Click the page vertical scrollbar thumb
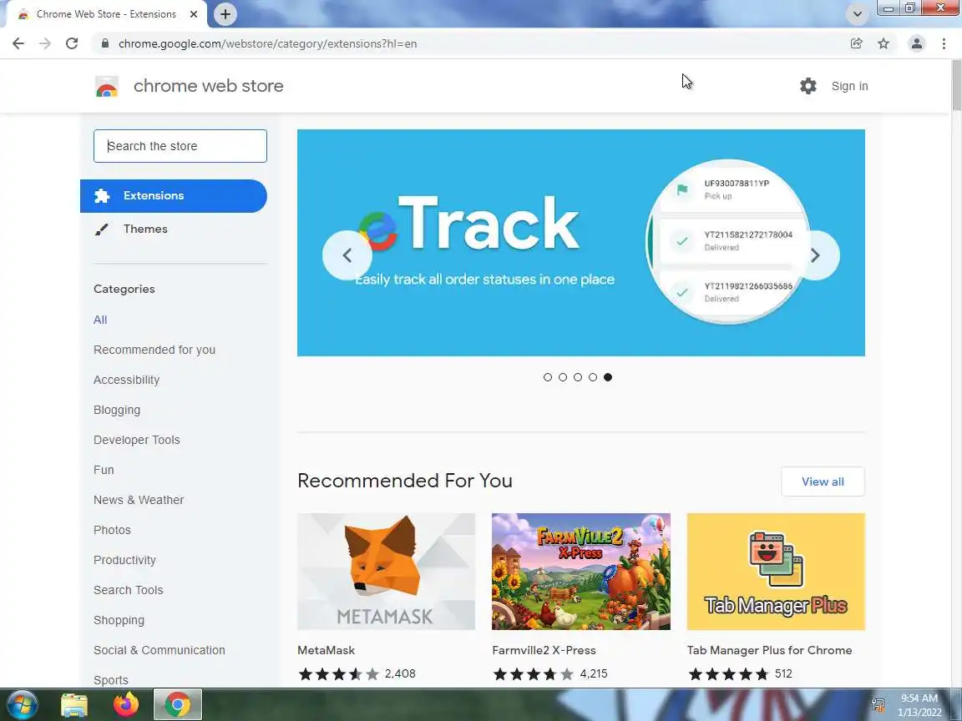 click(956, 85)
